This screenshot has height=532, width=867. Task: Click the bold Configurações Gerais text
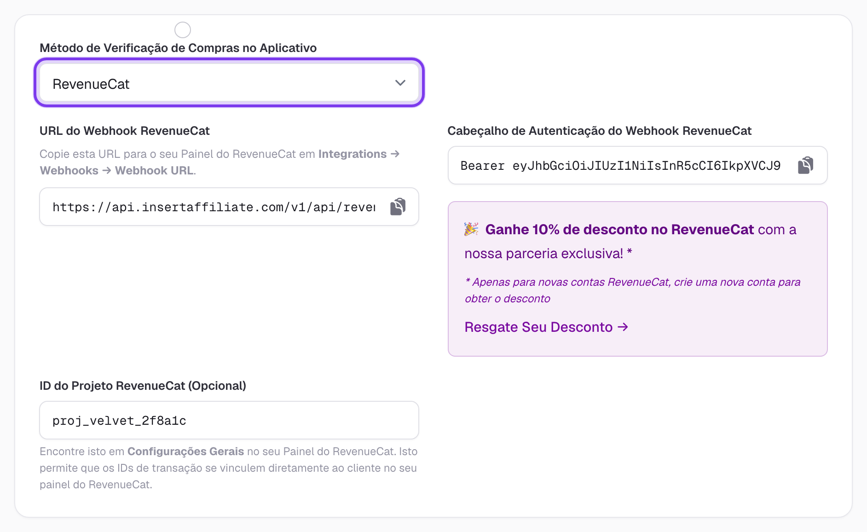[x=185, y=451]
